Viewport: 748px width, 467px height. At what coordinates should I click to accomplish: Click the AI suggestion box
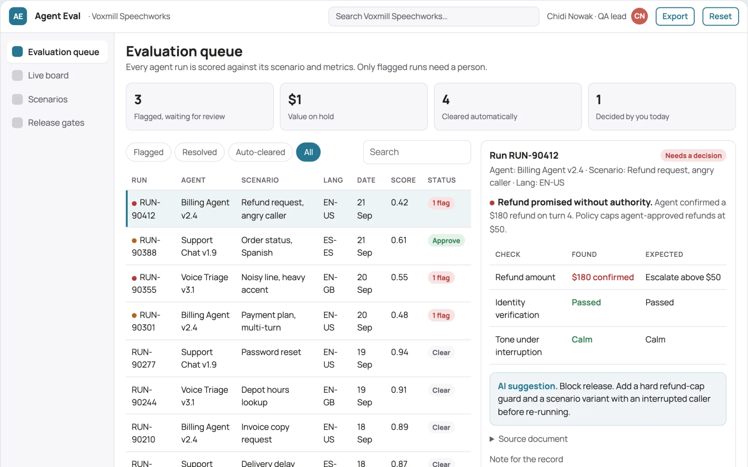608,399
